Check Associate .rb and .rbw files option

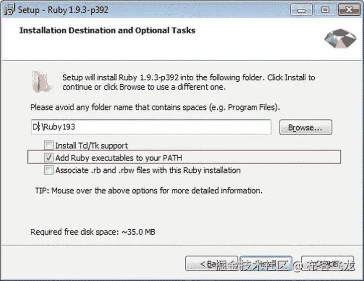pyautogui.click(x=49, y=170)
